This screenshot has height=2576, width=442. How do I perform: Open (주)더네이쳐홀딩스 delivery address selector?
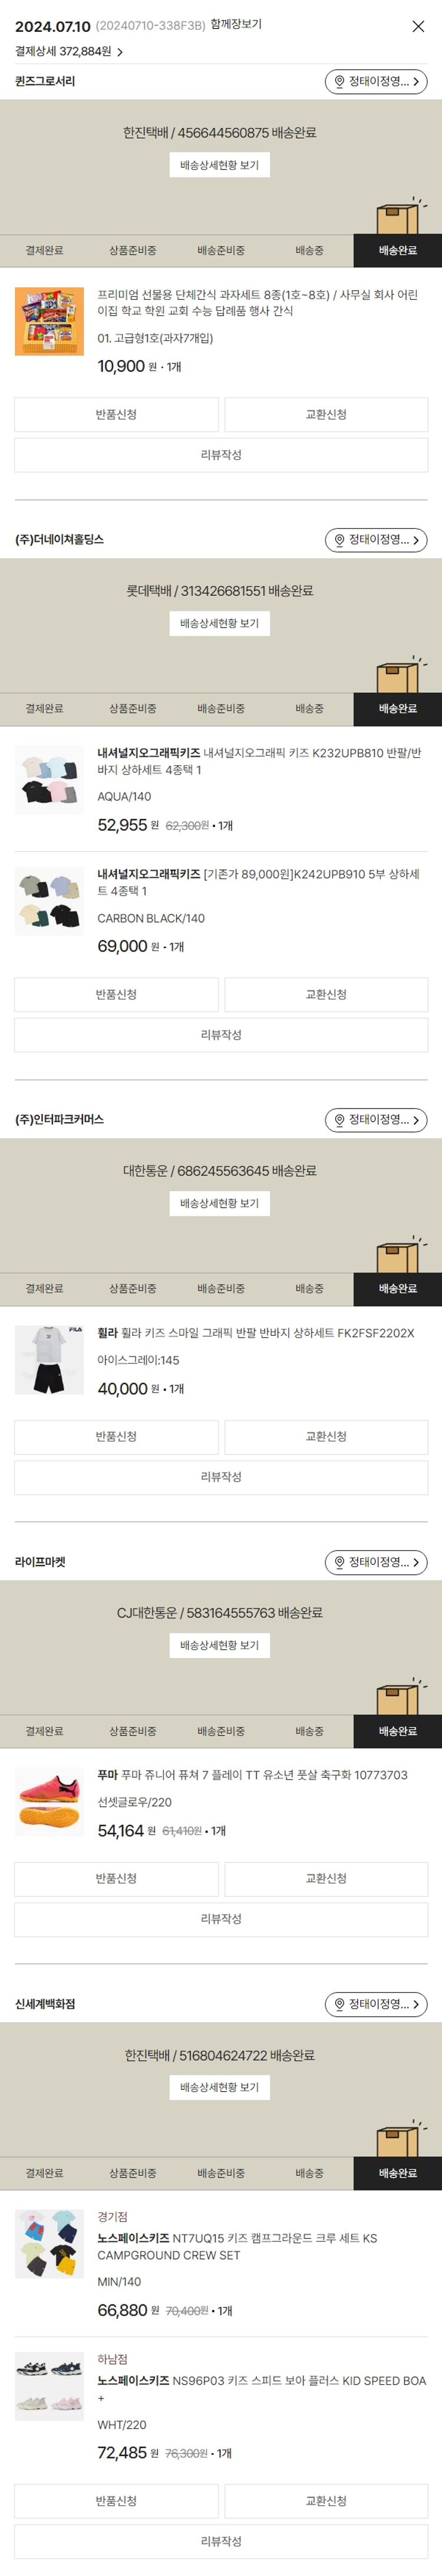(x=376, y=540)
